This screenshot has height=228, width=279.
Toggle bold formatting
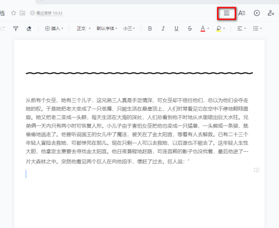150,28
